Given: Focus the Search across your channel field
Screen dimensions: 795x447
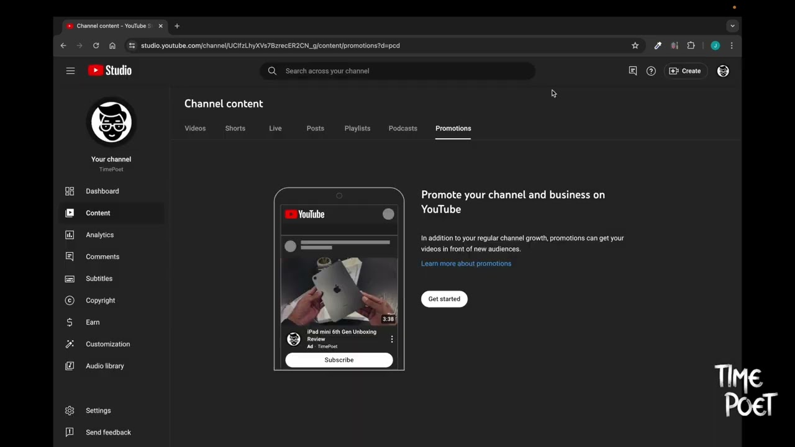Looking at the screenshot, I should [397, 71].
